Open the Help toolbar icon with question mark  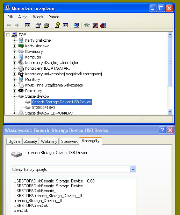coord(57,25)
